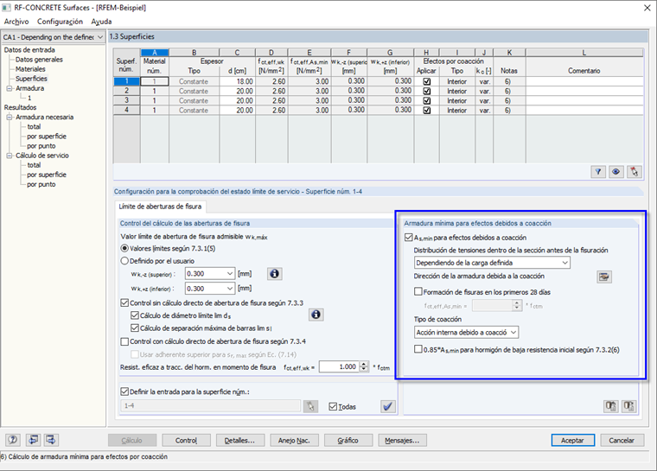The width and height of the screenshot is (657, 471).
Task: Uncheck Aplicar checkbox for surface row 1
Action: 426,81
